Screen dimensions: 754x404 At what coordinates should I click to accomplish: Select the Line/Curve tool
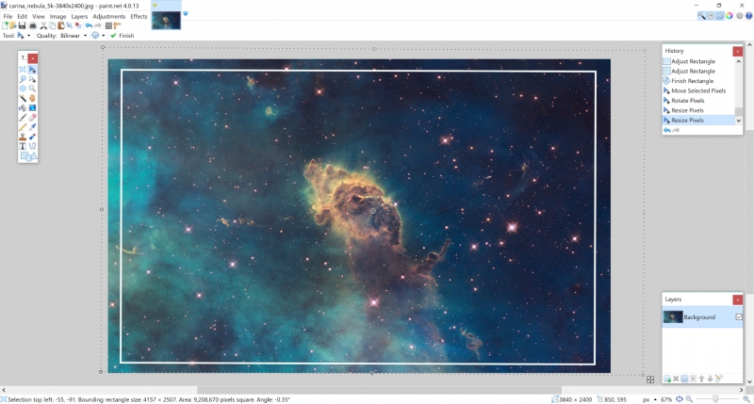click(x=32, y=147)
